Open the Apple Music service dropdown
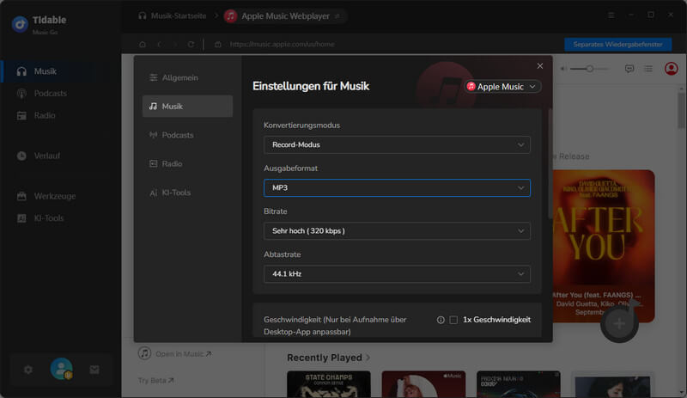The height and width of the screenshot is (398, 687). pyautogui.click(x=502, y=87)
